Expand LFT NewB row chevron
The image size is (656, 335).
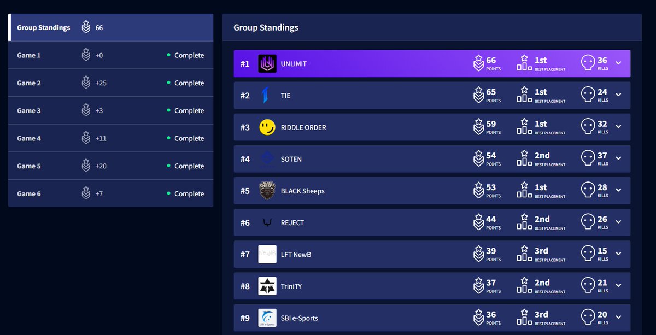pyautogui.click(x=618, y=254)
